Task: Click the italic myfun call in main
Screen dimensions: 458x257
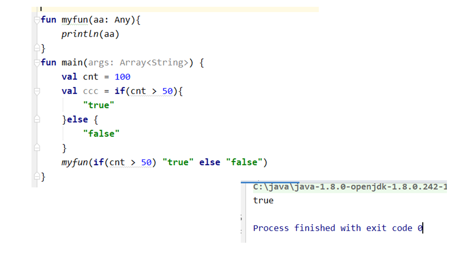Action: (x=74, y=162)
